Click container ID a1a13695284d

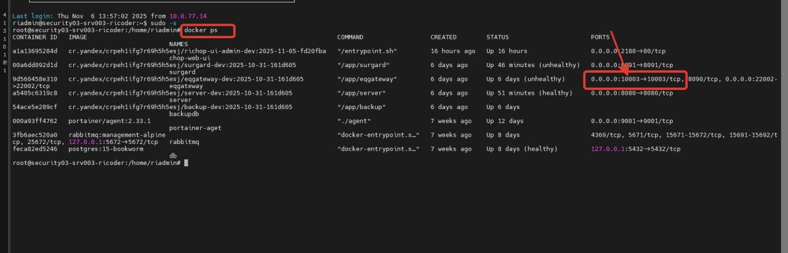pyautogui.click(x=34, y=51)
